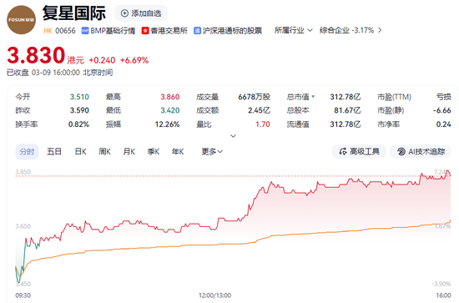The height and width of the screenshot is (303, 459).
Task: Open the 更多 chart period dropdown
Action: click(x=212, y=152)
